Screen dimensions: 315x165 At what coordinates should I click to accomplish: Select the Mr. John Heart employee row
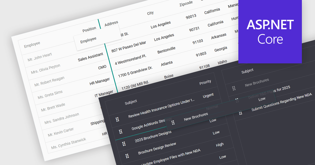[x=40, y=57]
